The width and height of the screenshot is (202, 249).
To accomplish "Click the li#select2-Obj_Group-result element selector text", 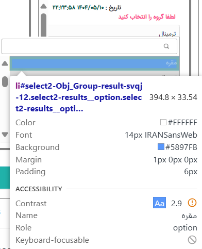I will [x=79, y=97].
